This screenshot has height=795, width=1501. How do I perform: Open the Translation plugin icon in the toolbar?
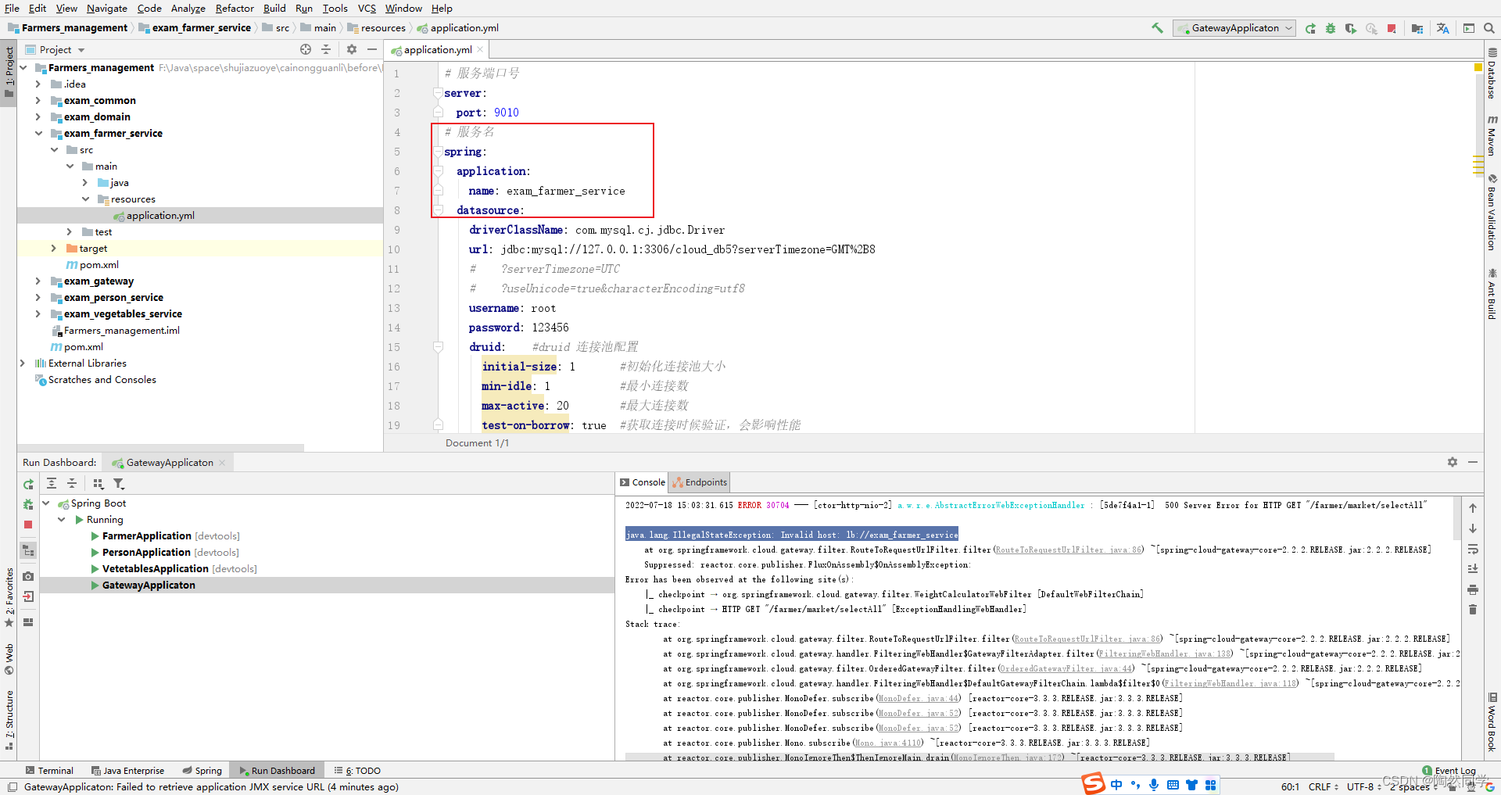click(1442, 28)
